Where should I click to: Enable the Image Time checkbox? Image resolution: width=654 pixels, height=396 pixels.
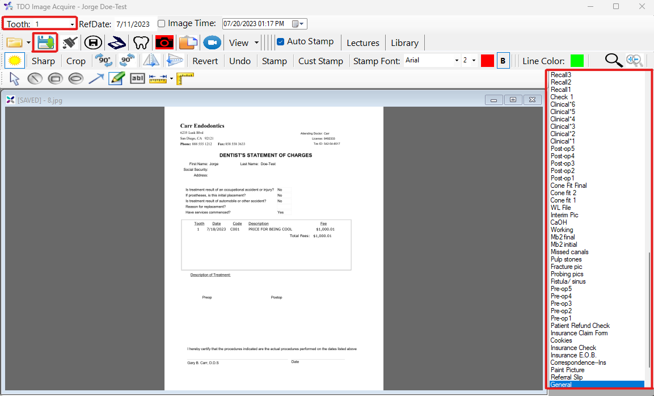162,24
